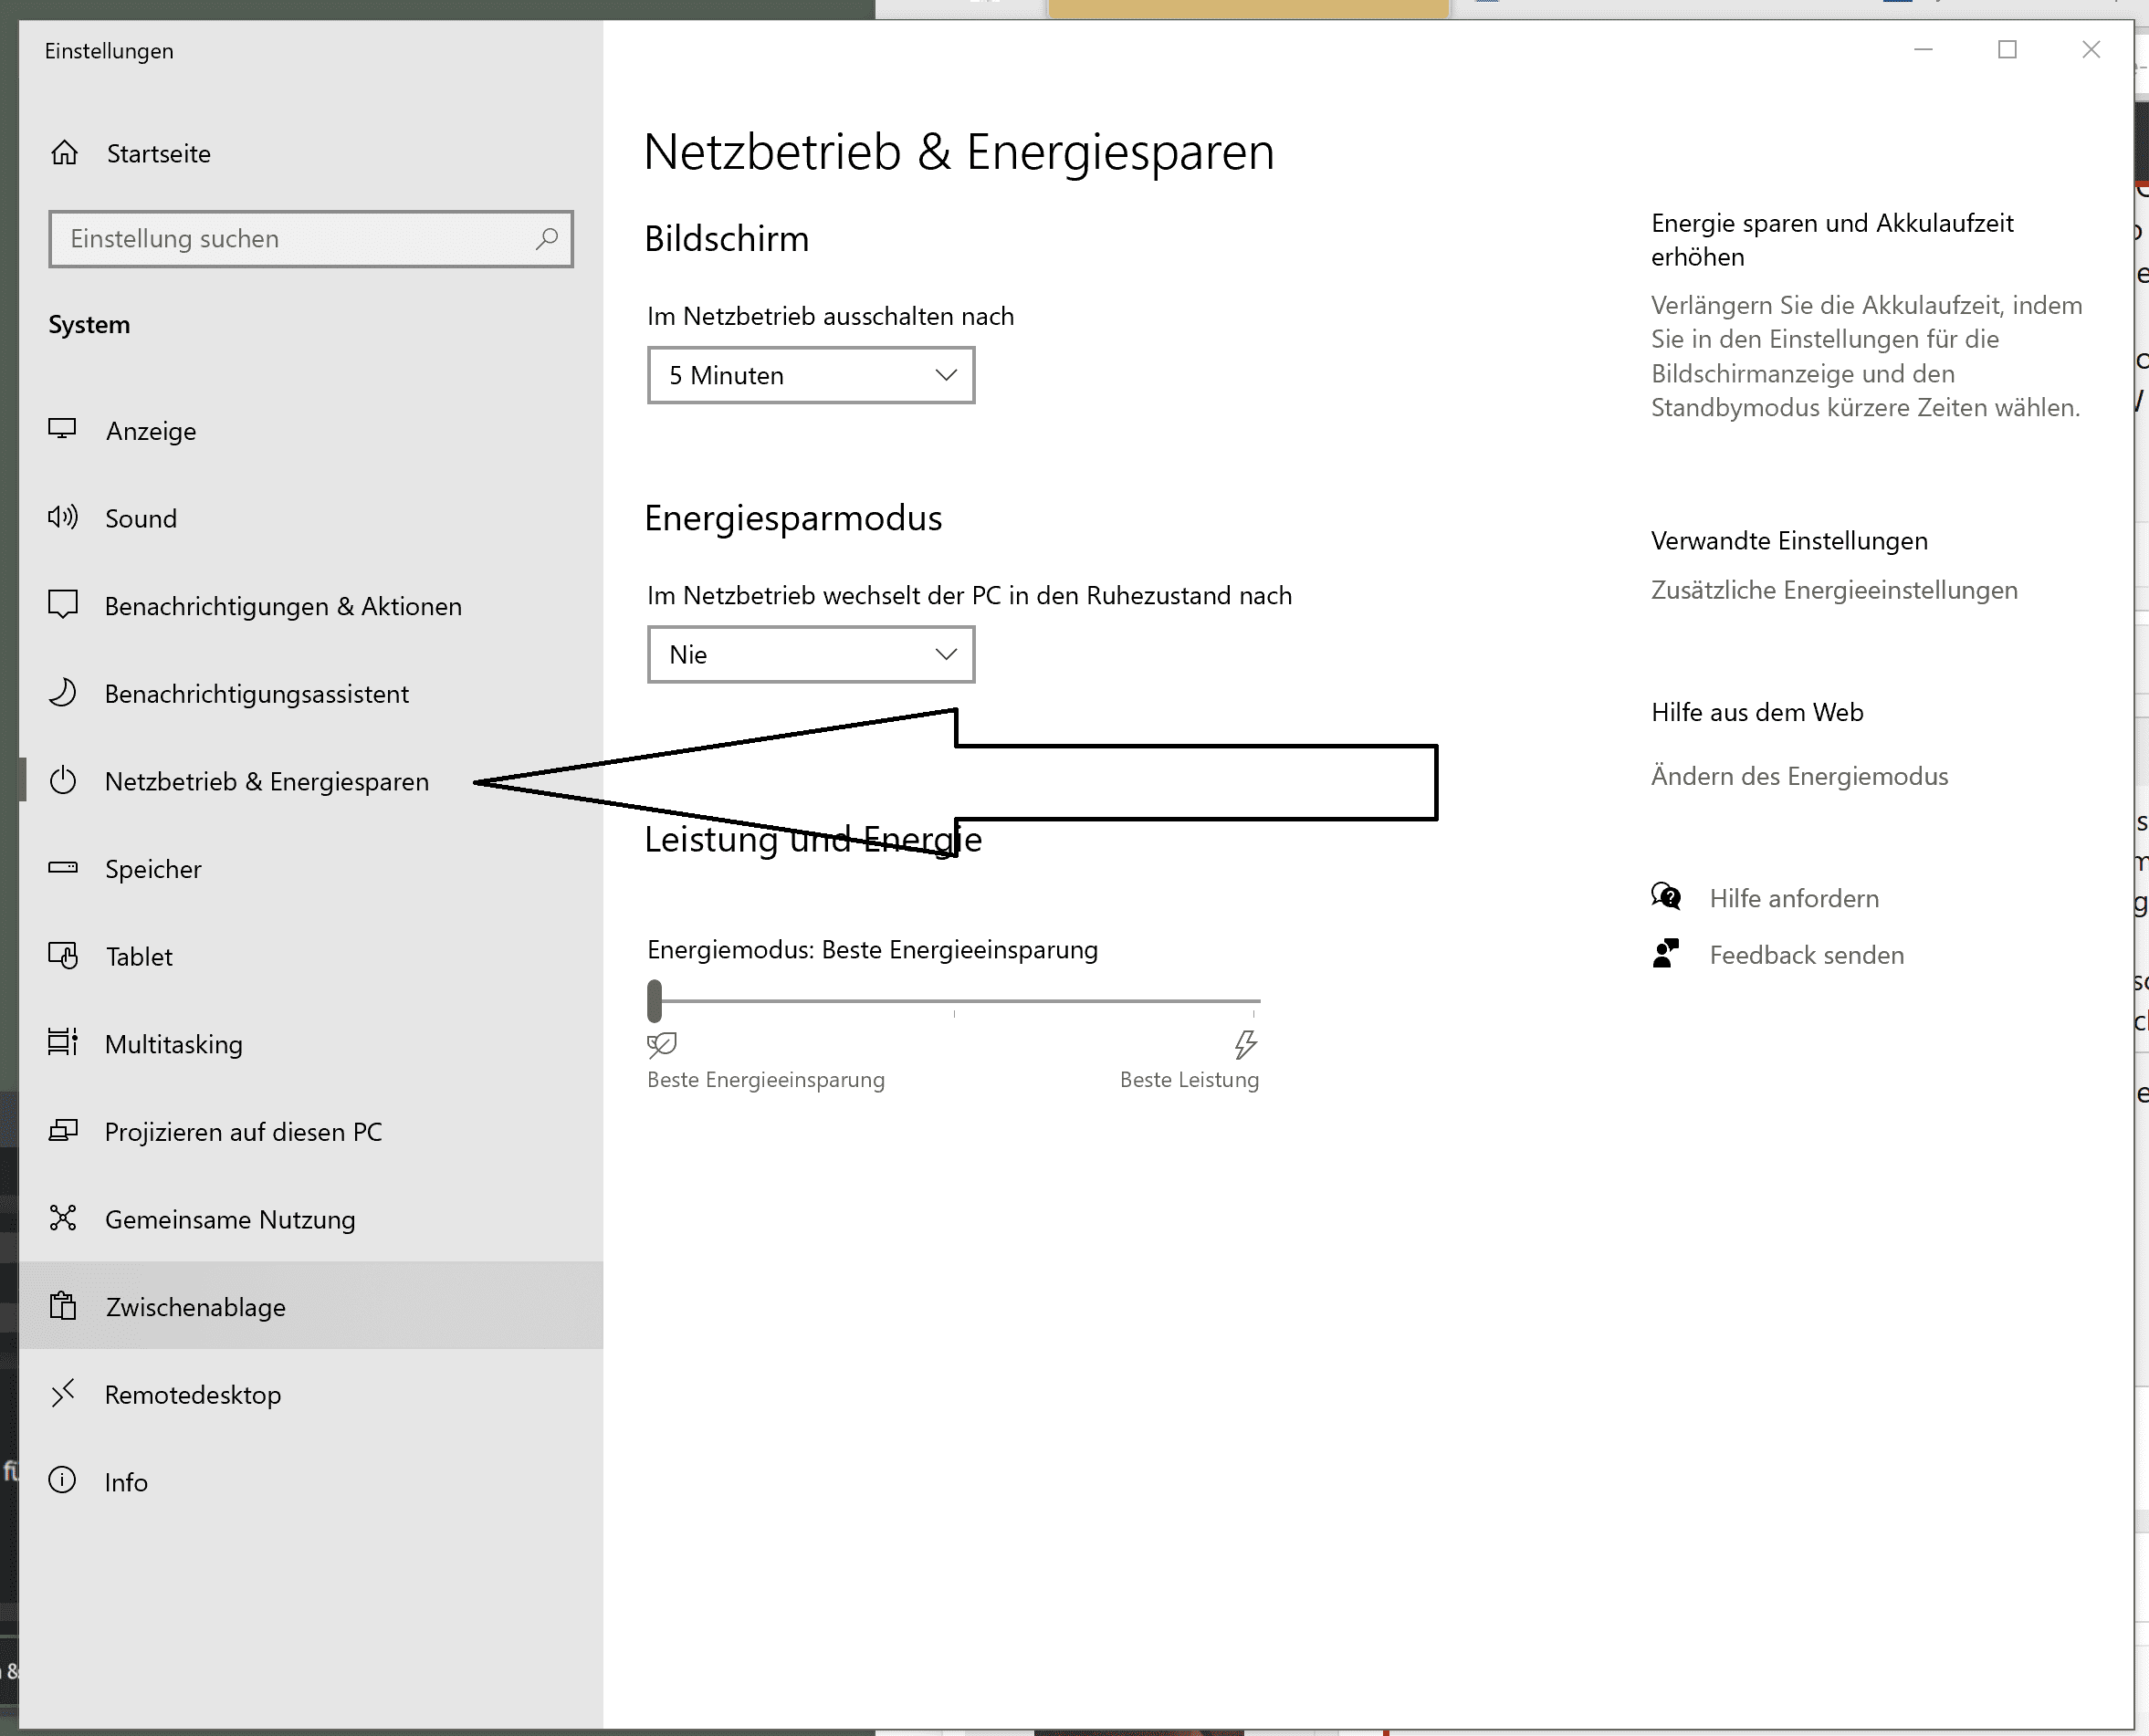The image size is (2149, 1736).
Task: Click the Energiemodus slider thumb
Action: tap(655, 1000)
